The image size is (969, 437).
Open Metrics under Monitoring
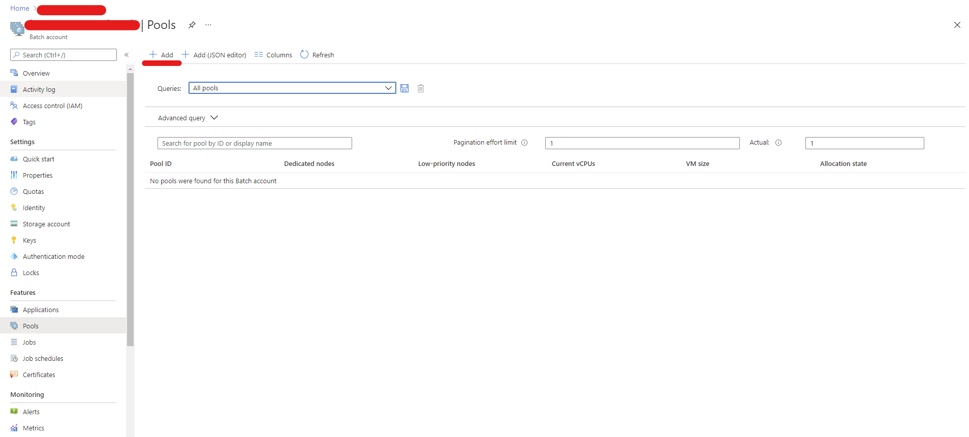pos(63,428)
